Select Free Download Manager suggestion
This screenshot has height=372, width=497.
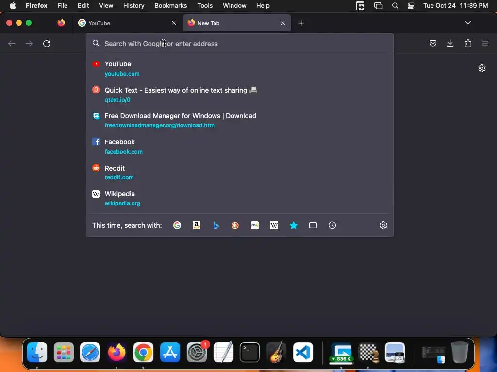pos(240,121)
